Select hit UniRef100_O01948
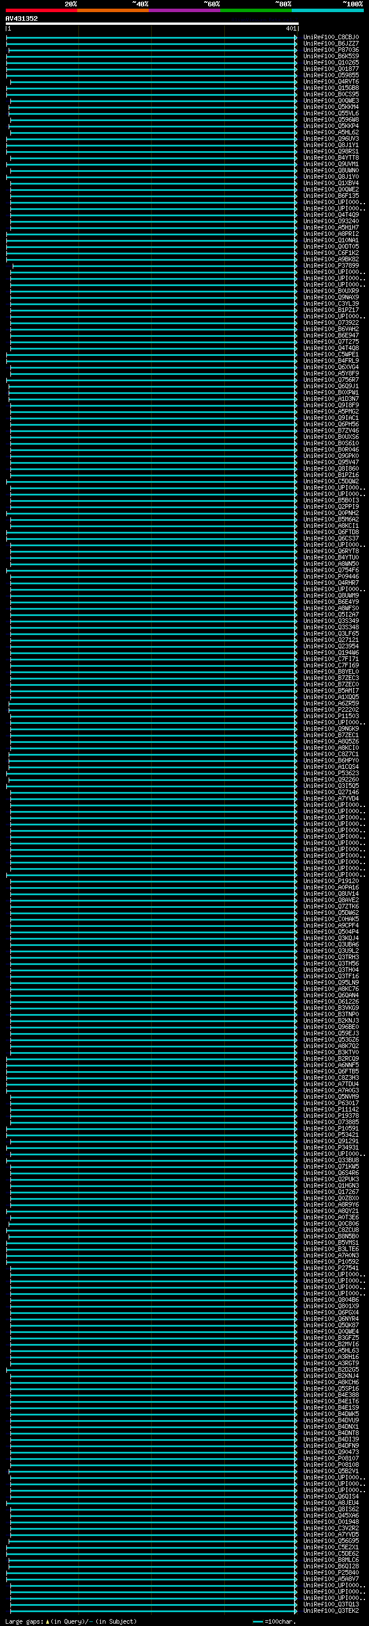Screen dimensions: 369x1626 [x=330, y=1522]
